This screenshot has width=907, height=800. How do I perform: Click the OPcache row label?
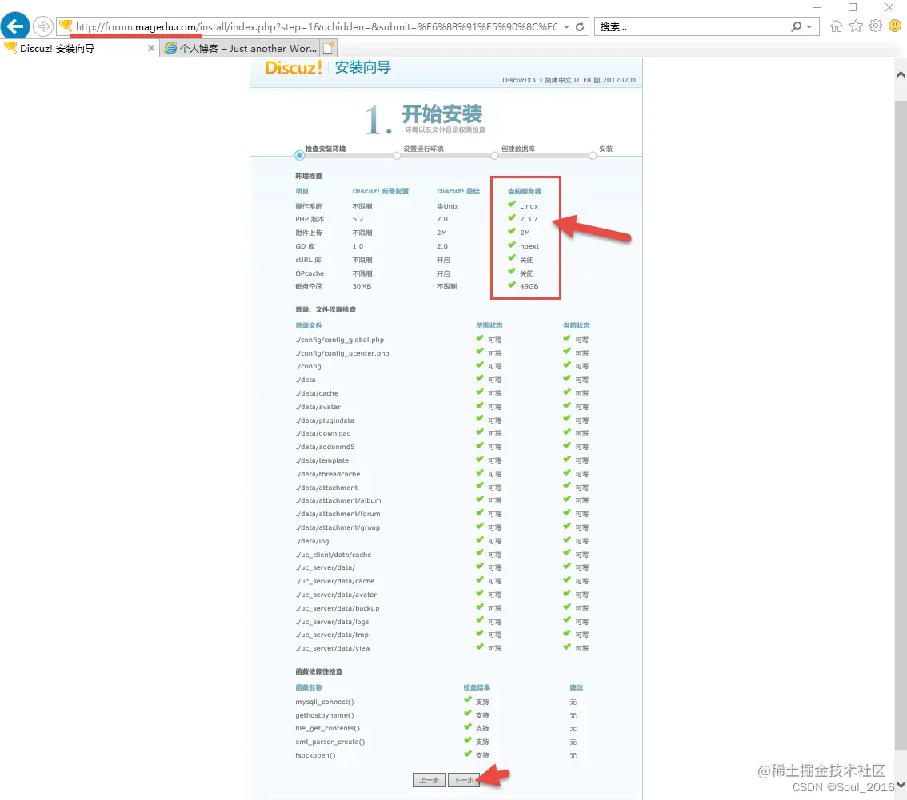click(310, 273)
